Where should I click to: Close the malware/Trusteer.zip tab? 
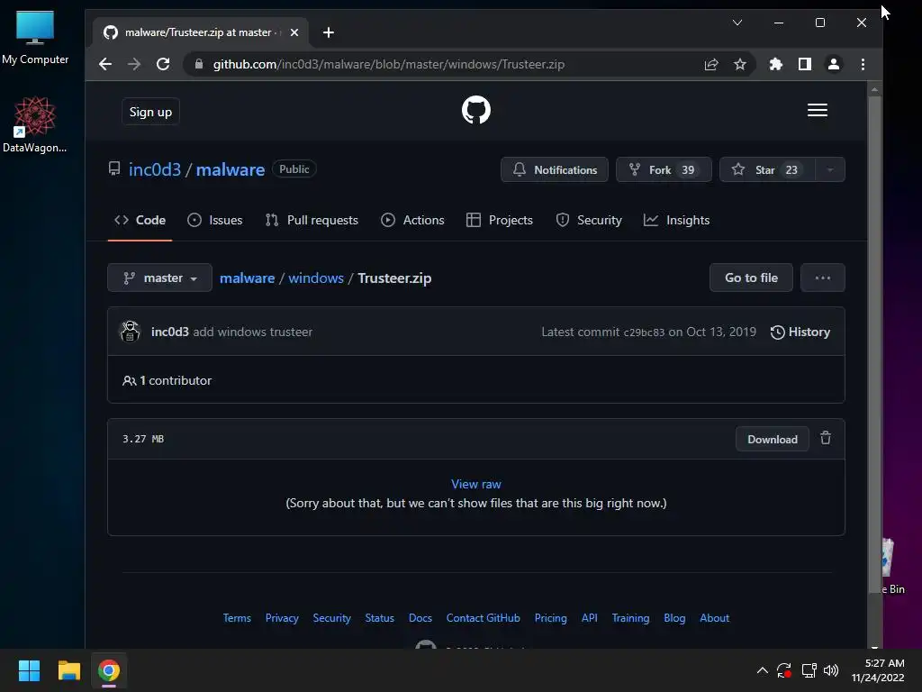(x=294, y=32)
